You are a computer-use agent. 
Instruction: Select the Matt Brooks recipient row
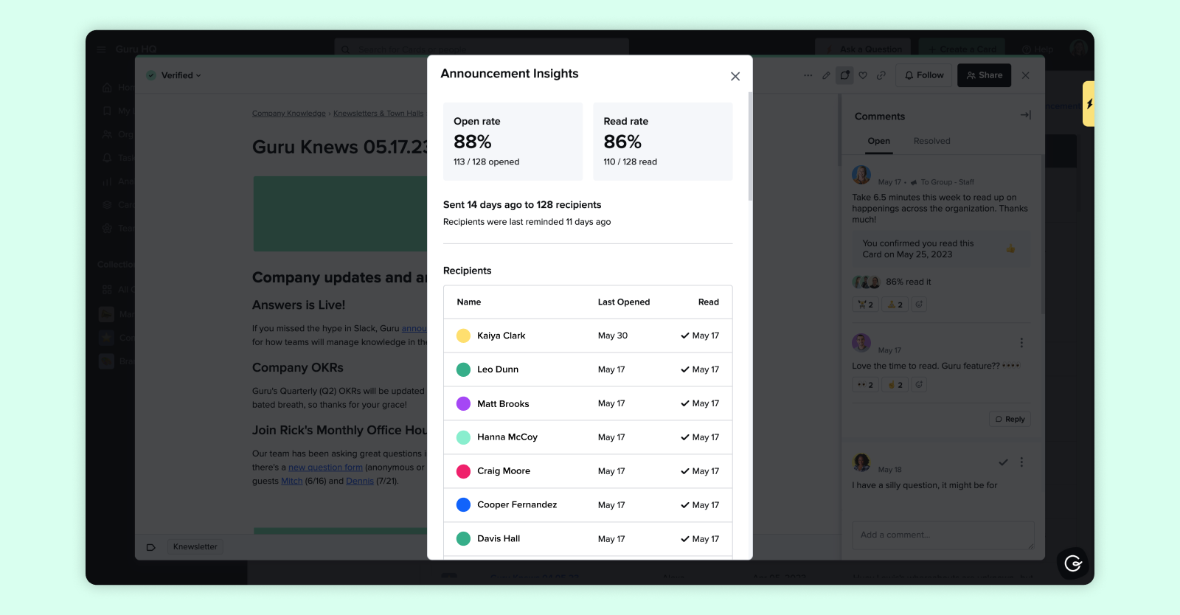[x=588, y=403]
